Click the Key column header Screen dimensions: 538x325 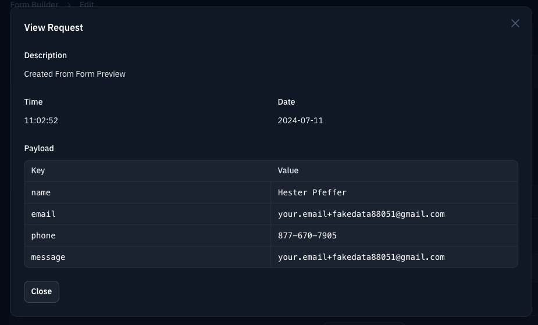[38, 171]
